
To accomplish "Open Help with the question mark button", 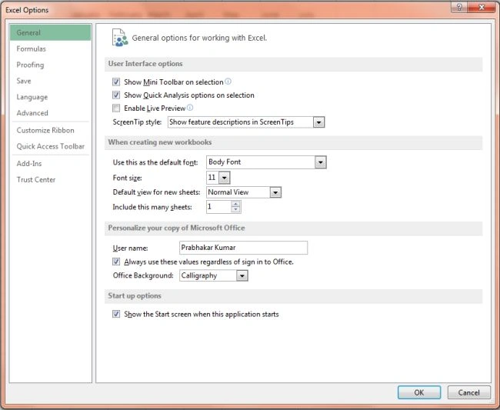I will [459, 7].
